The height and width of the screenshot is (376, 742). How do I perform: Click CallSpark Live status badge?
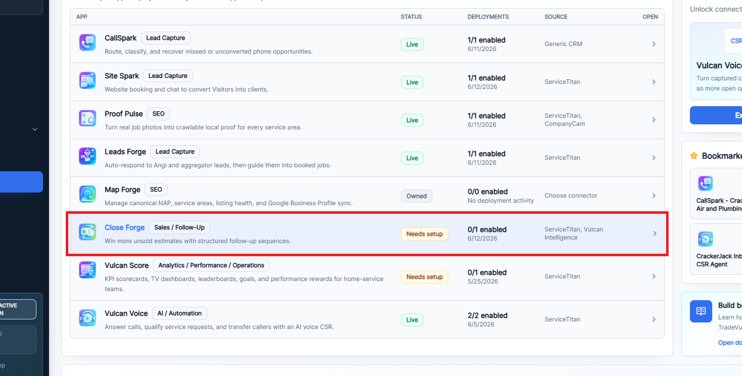pos(412,44)
